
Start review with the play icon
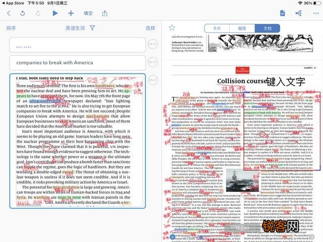[55, 13]
